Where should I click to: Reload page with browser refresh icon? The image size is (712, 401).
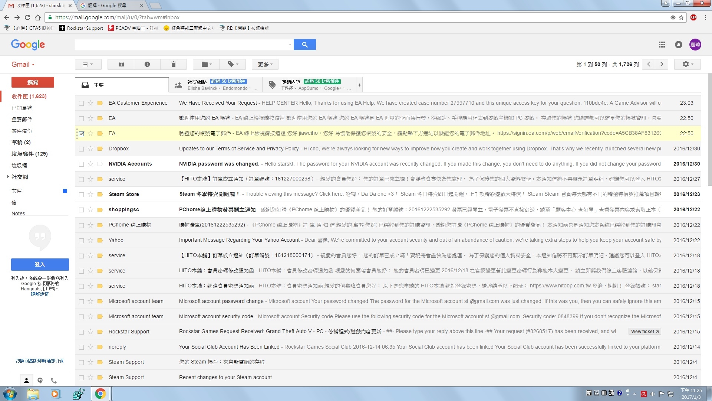[x=27, y=17]
